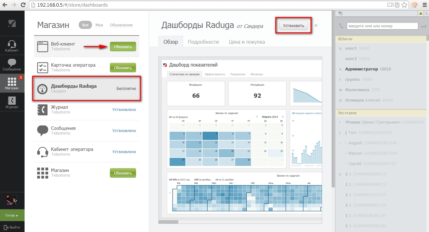Click the Магазин grid icon with badge
The width and height of the screenshot is (429, 232).
pyautogui.click(x=12, y=83)
